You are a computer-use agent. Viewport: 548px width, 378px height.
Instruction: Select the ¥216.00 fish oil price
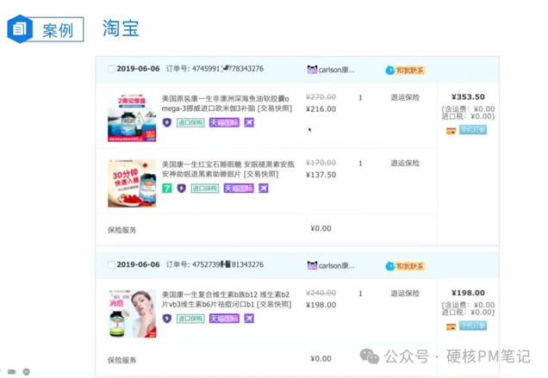[x=321, y=109]
